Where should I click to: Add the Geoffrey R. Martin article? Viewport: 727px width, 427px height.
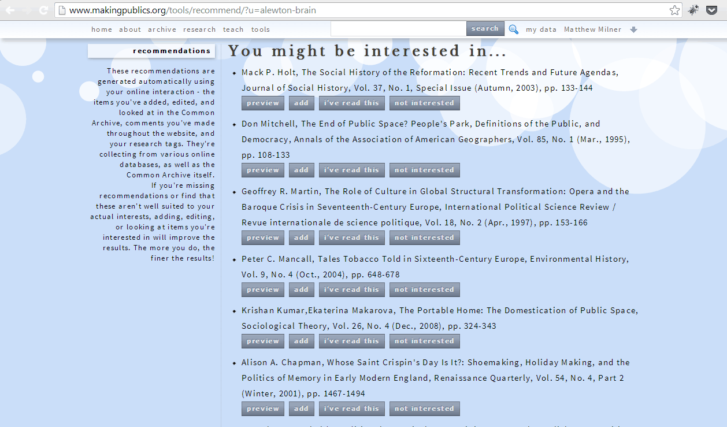coord(302,237)
